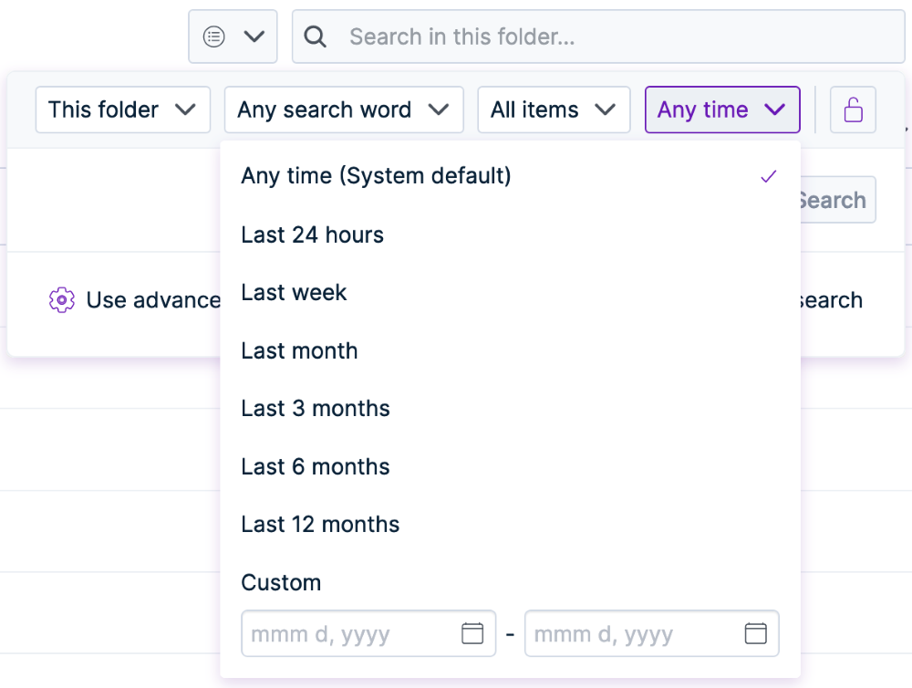Open the list view options dropdown
912x688 pixels.
pyautogui.click(x=233, y=36)
